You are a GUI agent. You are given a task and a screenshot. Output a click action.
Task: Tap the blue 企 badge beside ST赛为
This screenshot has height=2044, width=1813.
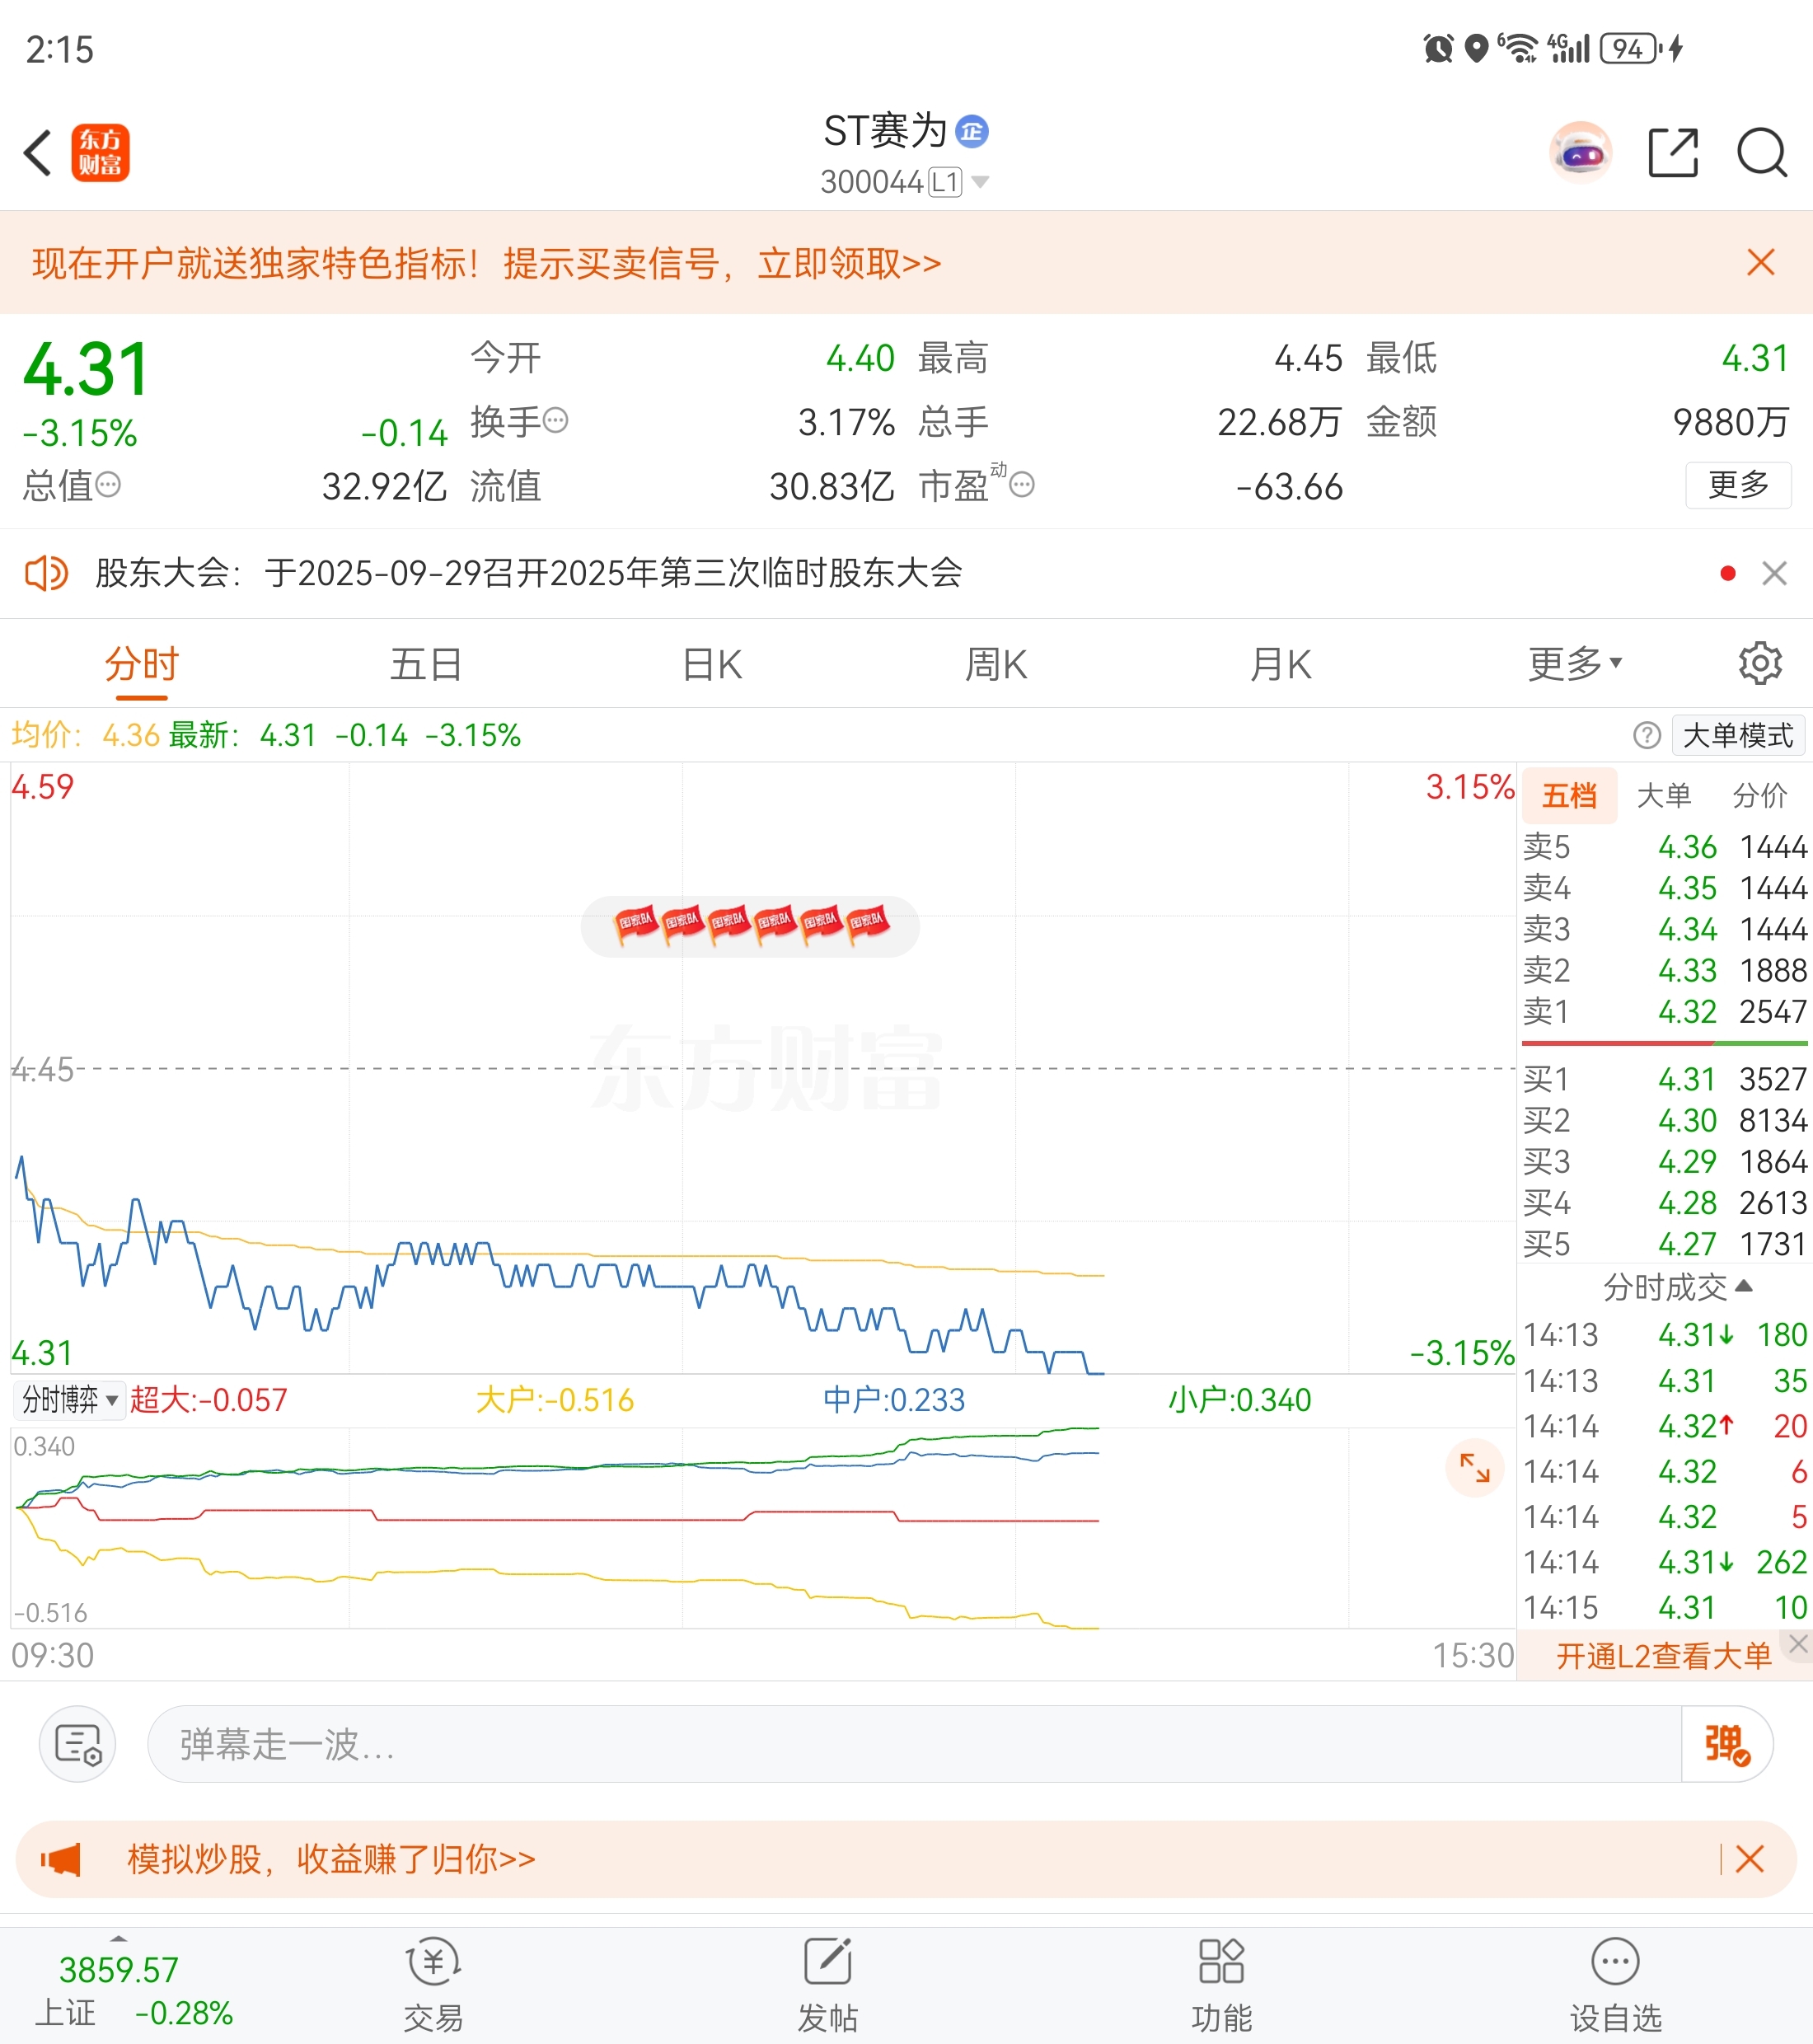972,131
